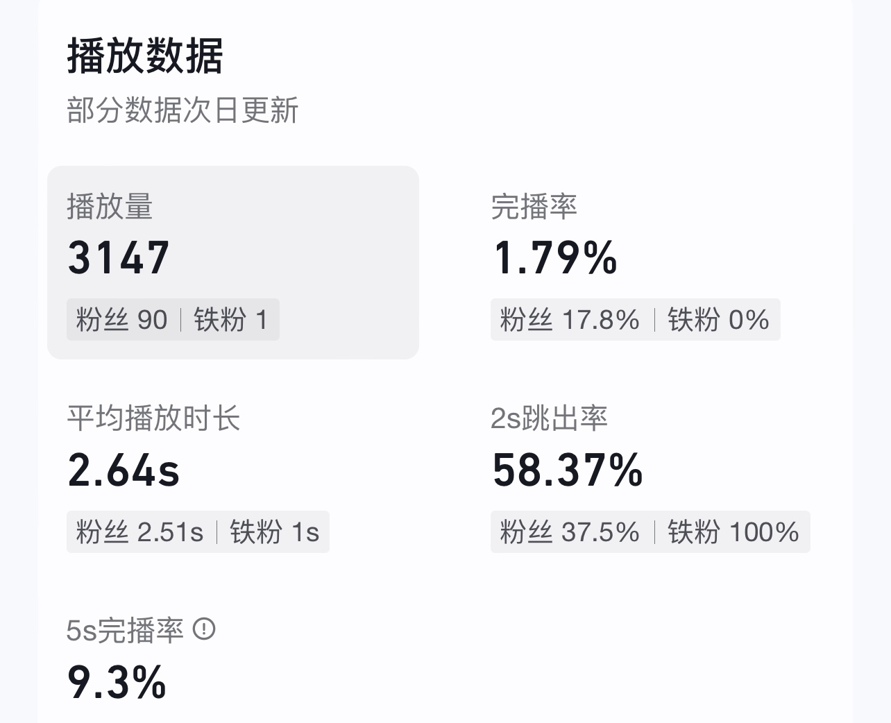This screenshot has height=723, width=891.
Task: Select the highlighted 播放量 metric card
Action: (232, 262)
